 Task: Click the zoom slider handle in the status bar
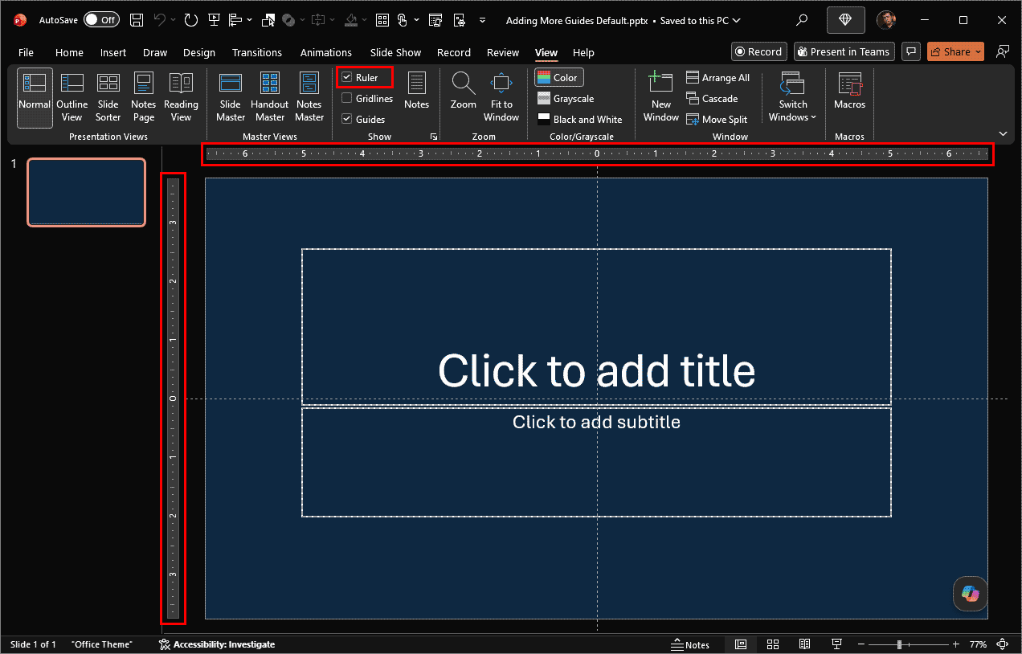tap(899, 644)
